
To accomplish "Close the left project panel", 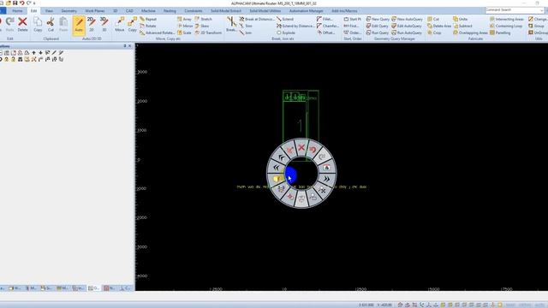I will pyautogui.click(x=130, y=45).
